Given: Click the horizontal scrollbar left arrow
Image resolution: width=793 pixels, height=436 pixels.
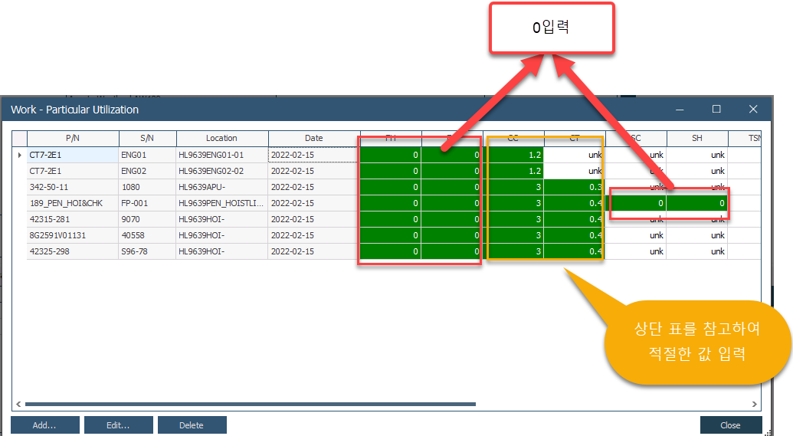Looking at the screenshot, I should coord(18,404).
